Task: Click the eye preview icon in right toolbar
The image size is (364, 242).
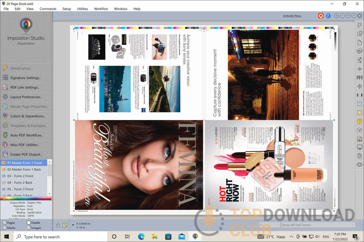Action: coord(359,165)
